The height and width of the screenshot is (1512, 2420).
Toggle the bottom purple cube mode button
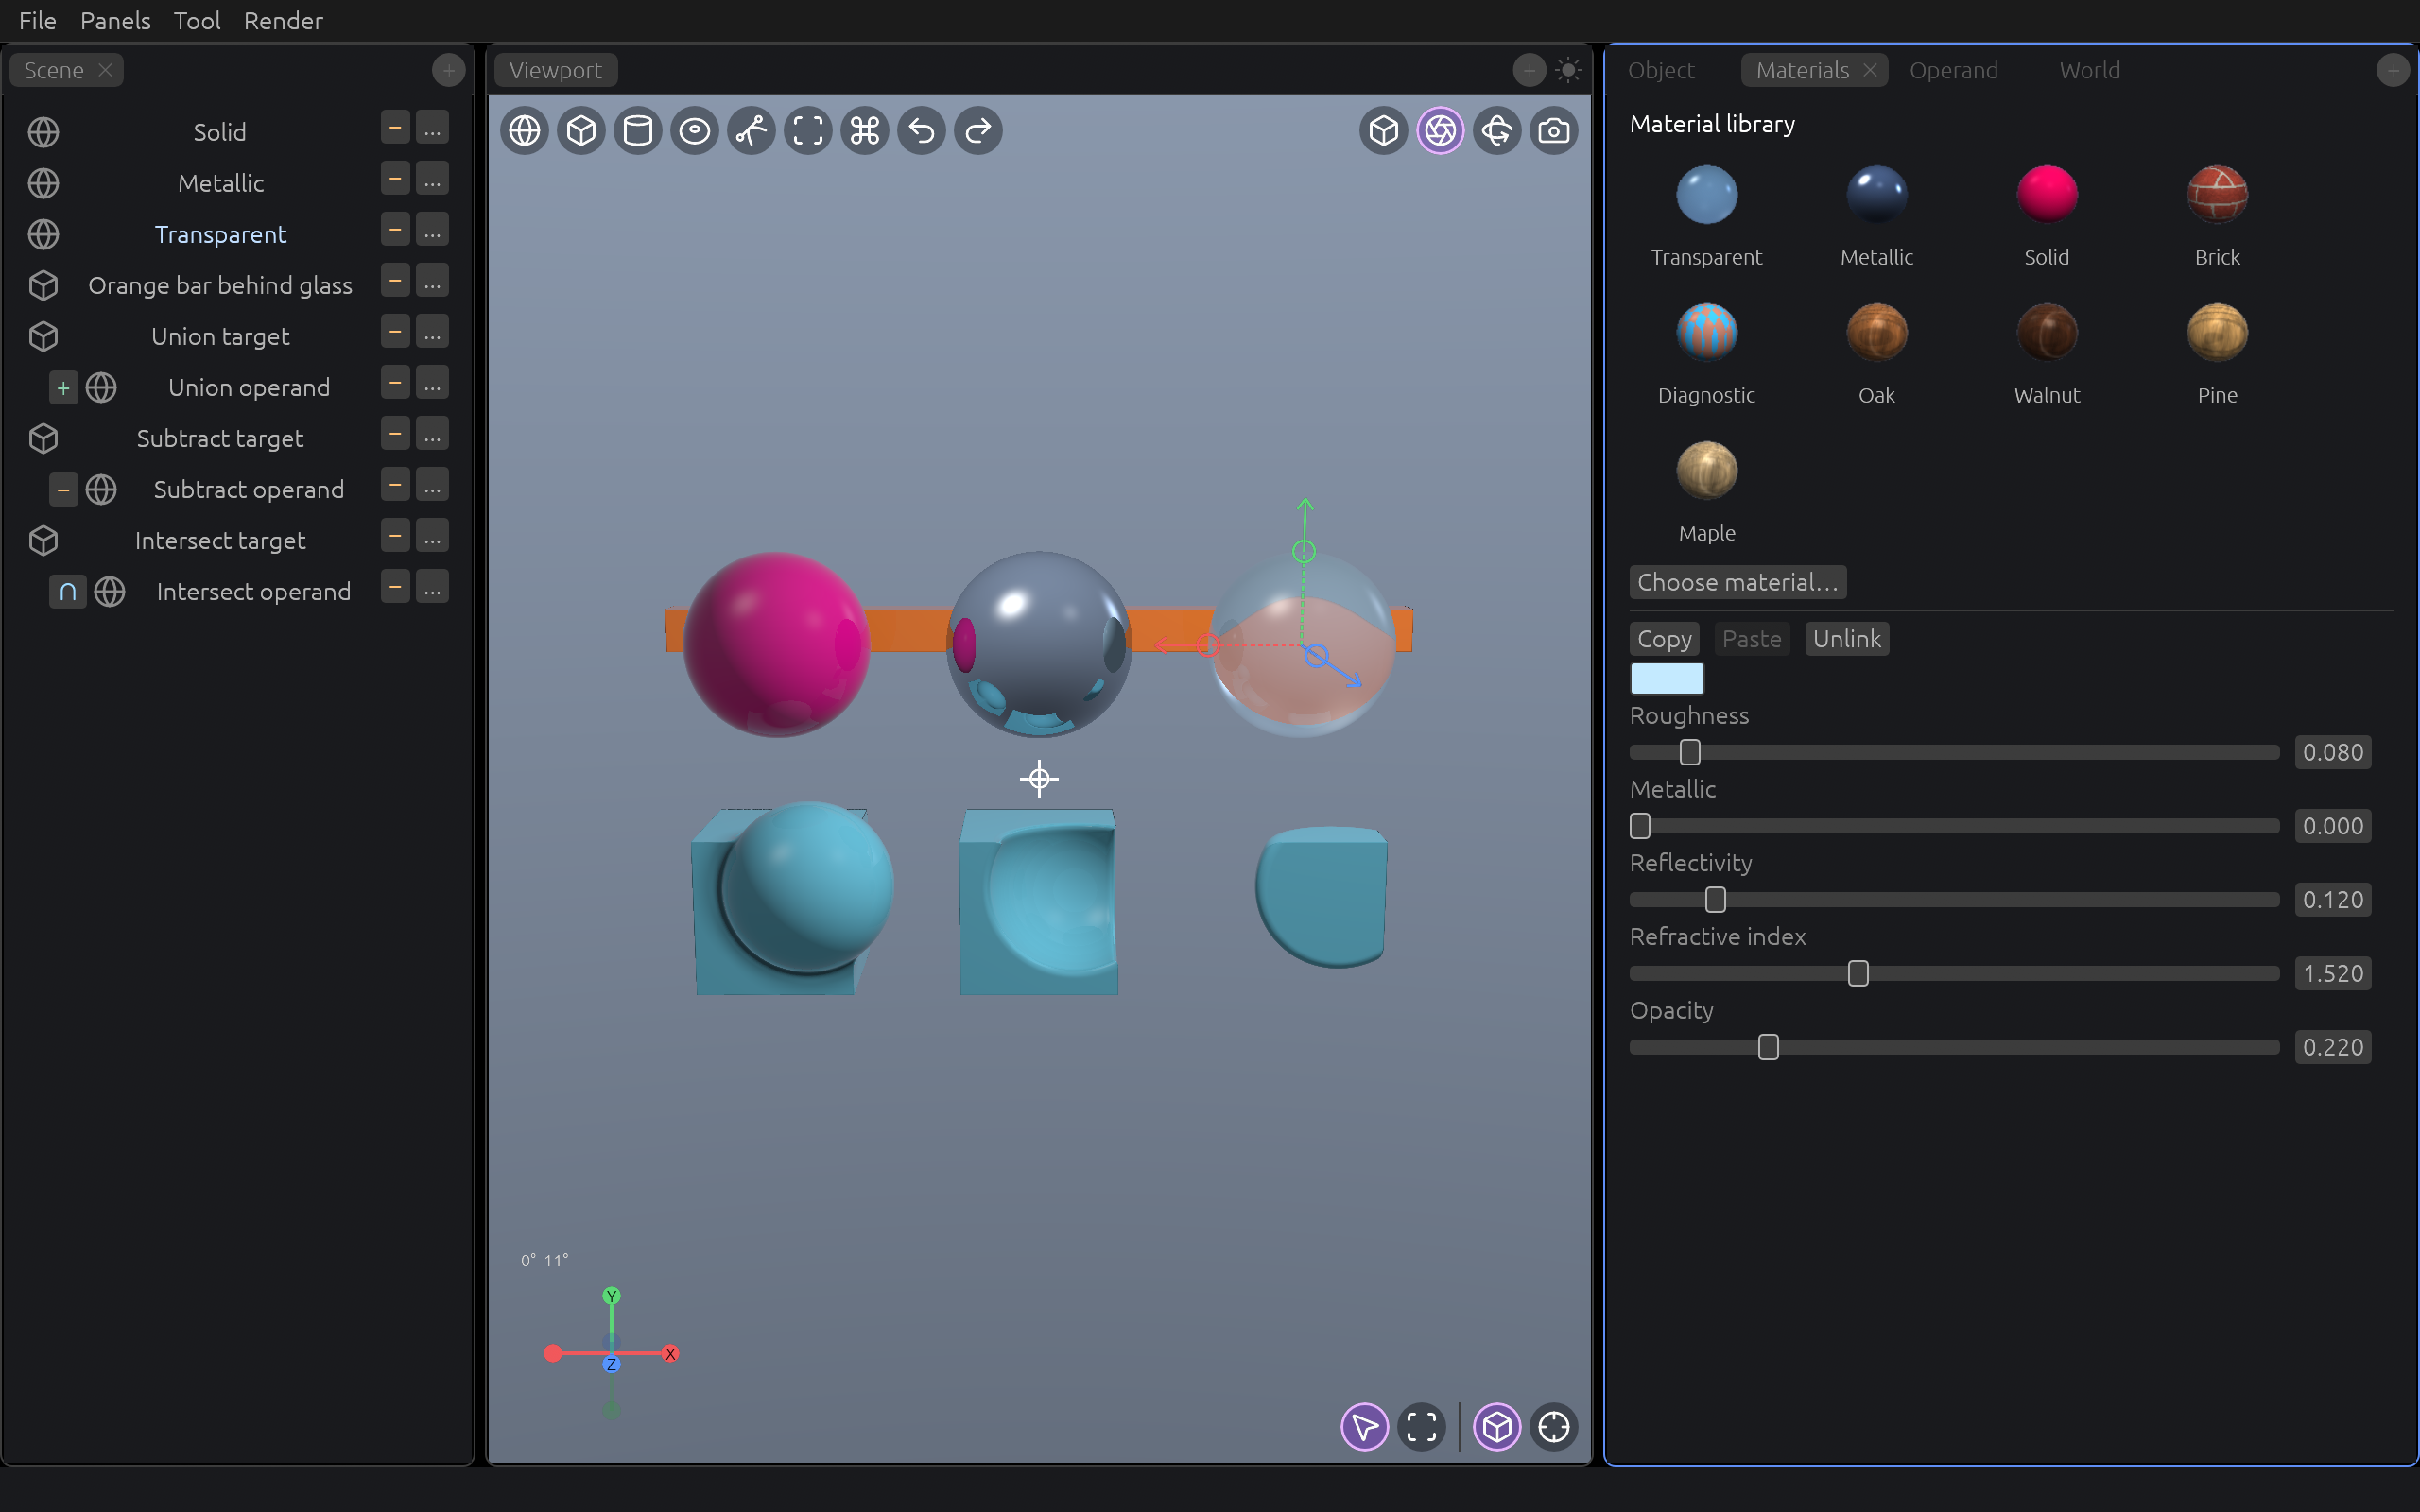tap(1497, 1427)
